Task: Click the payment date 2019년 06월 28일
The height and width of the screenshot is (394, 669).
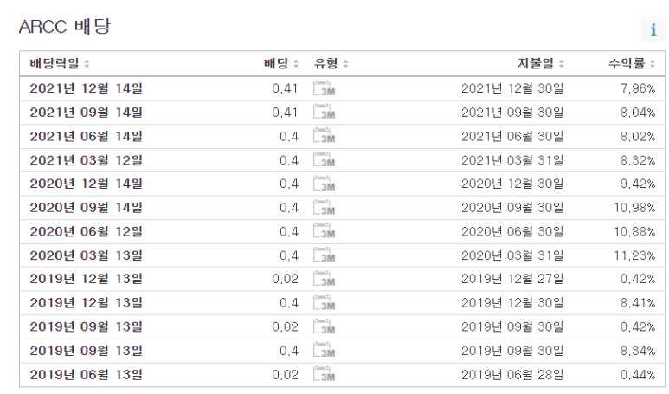Action: point(512,374)
